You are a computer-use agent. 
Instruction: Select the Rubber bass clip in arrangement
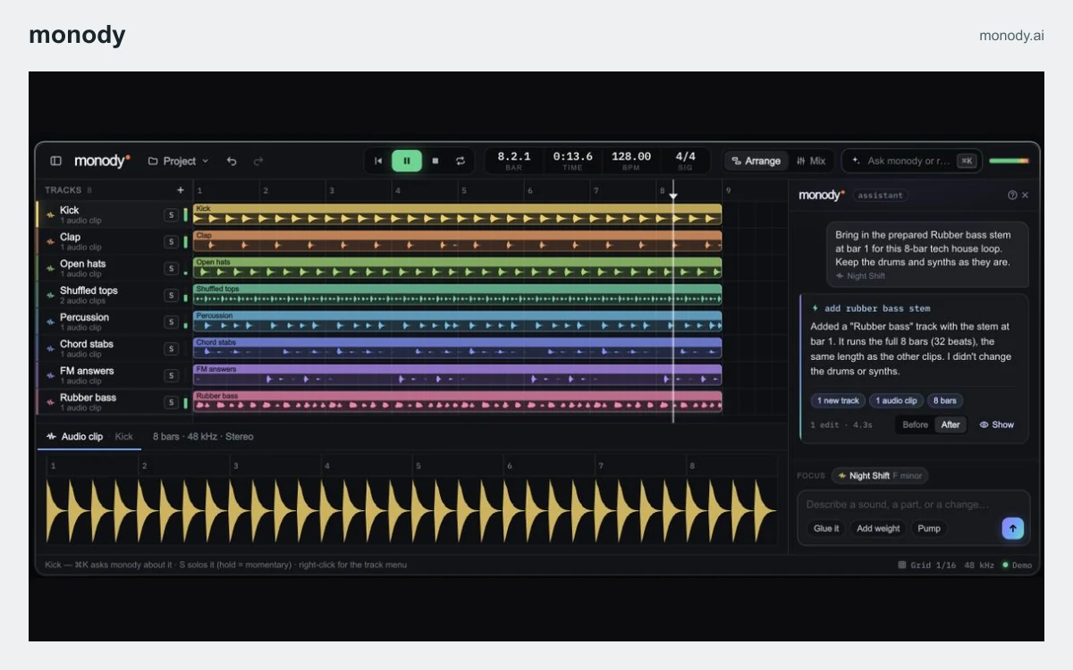[x=457, y=402]
